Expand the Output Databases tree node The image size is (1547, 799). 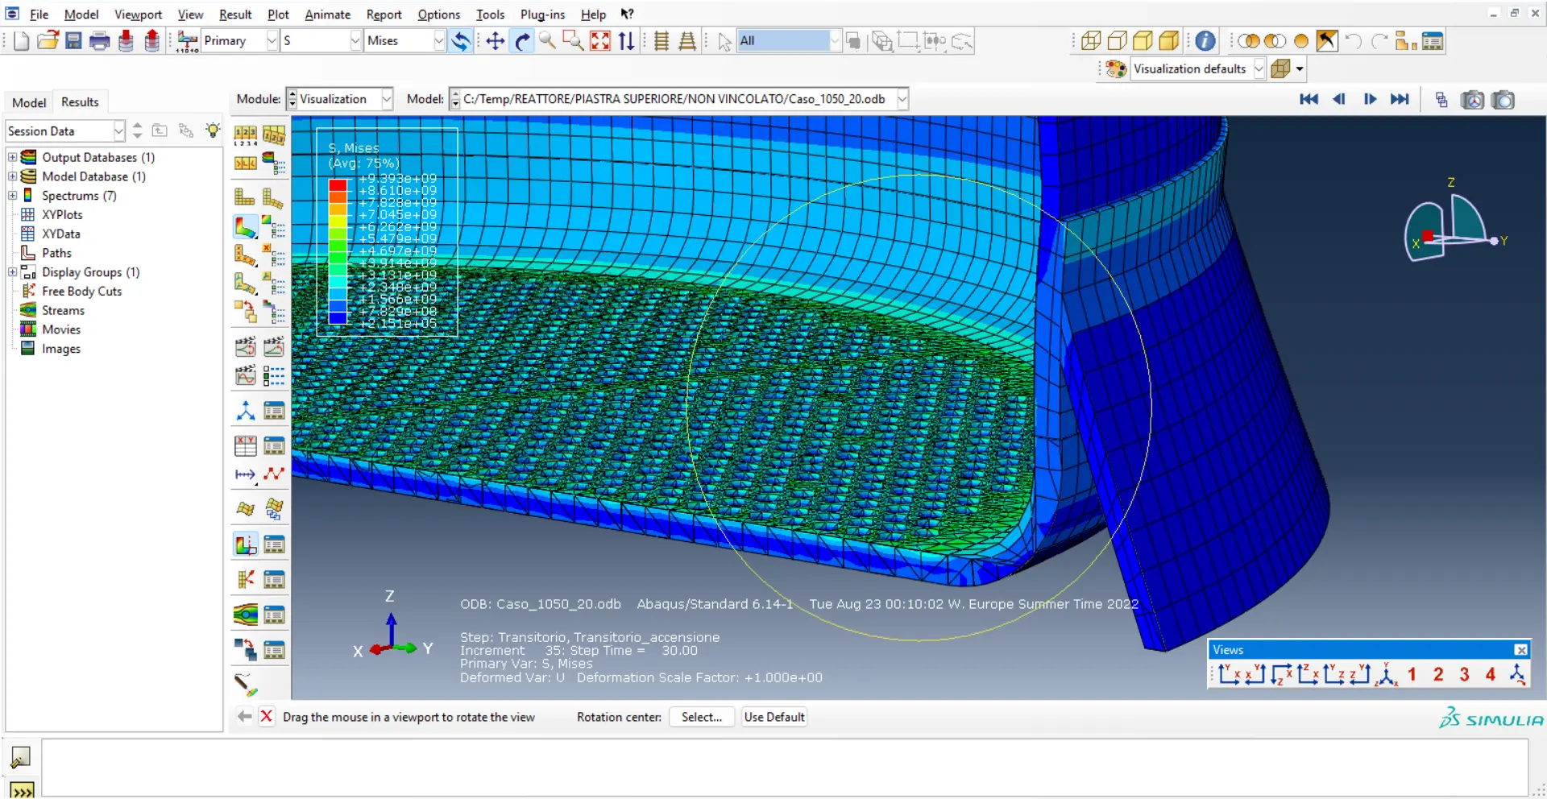click(x=13, y=157)
